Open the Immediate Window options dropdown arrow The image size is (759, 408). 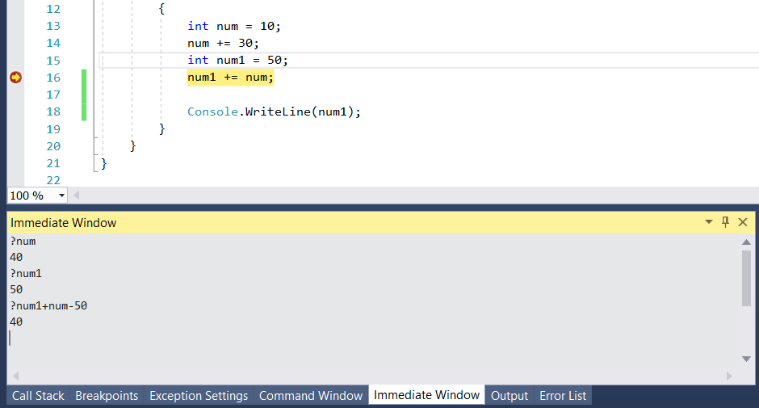(709, 222)
